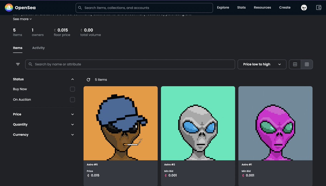This screenshot has height=186, width=326.
Task: Open the Astro #5 title link
Action: pos(92,165)
